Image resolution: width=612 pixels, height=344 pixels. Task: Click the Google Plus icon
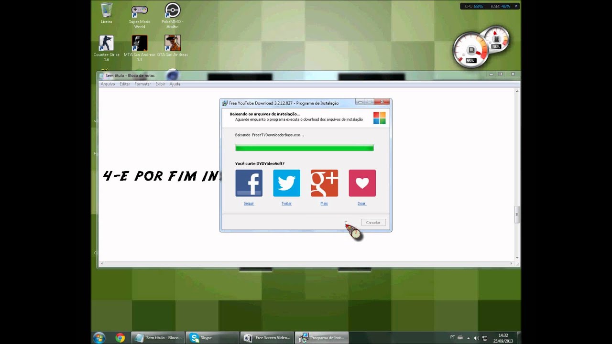[324, 183]
